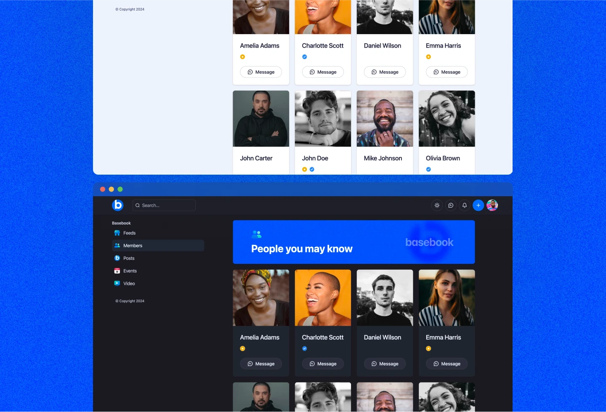This screenshot has height=412, width=606.
Task: Open the user avatar profile menu
Action: click(492, 205)
